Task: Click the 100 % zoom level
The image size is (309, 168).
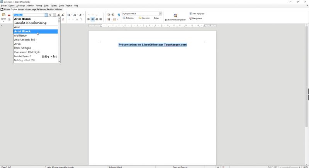Action: coord(305,167)
